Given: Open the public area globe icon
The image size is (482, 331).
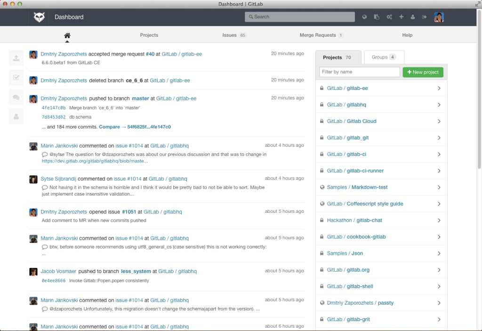Looking at the screenshot, I should click(x=364, y=16).
